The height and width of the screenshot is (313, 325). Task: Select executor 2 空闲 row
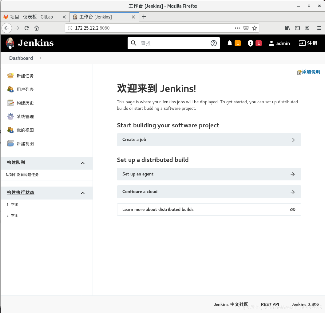(47, 216)
